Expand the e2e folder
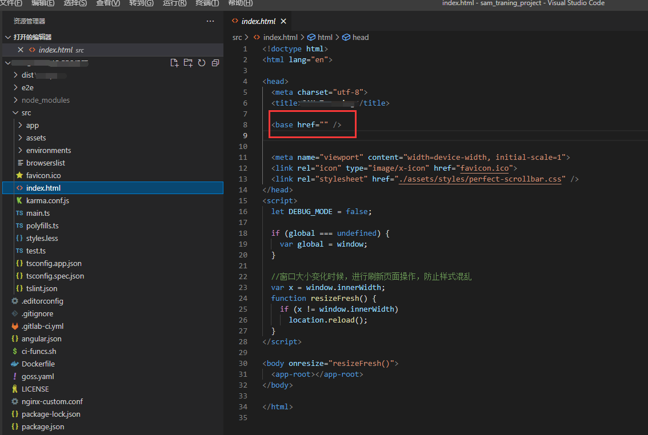The image size is (648, 435). 15,87
